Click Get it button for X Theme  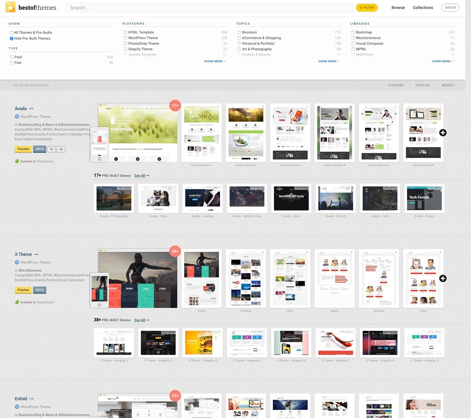[40, 290]
